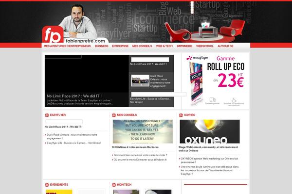Select Easyflyer Life Success is Earned slider item
The width and height of the screenshot is (292, 194).
coord(151,99)
